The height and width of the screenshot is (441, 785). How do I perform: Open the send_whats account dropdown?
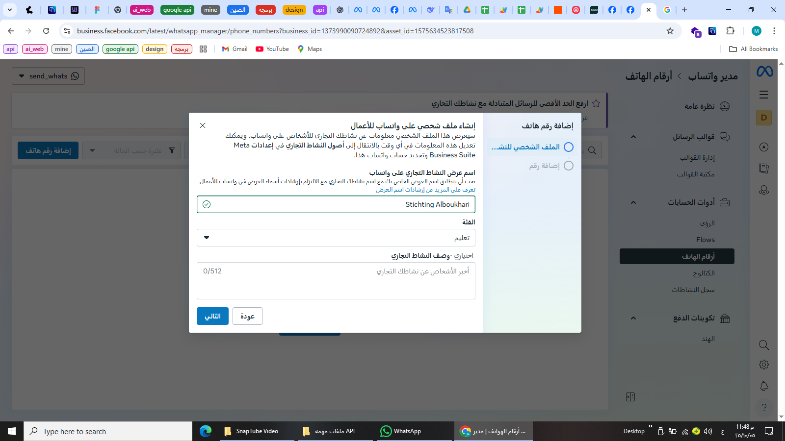click(48, 76)
